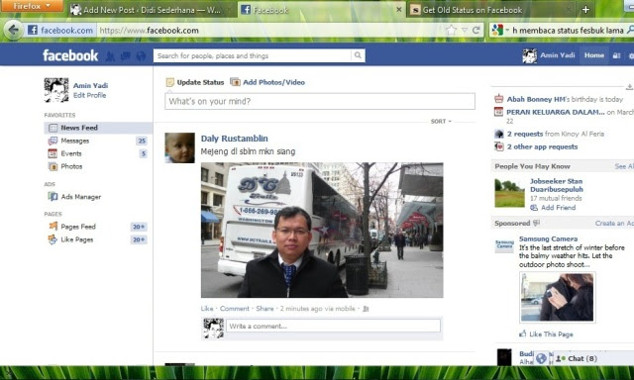
Task: Click the Home button in top bar
Action: [594, 55]
